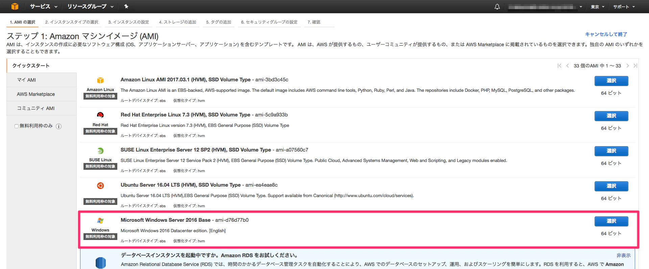Open the notifications bell icon
Image resolution: width=649 pixels, height=269 pixels.
click(497, 6)
